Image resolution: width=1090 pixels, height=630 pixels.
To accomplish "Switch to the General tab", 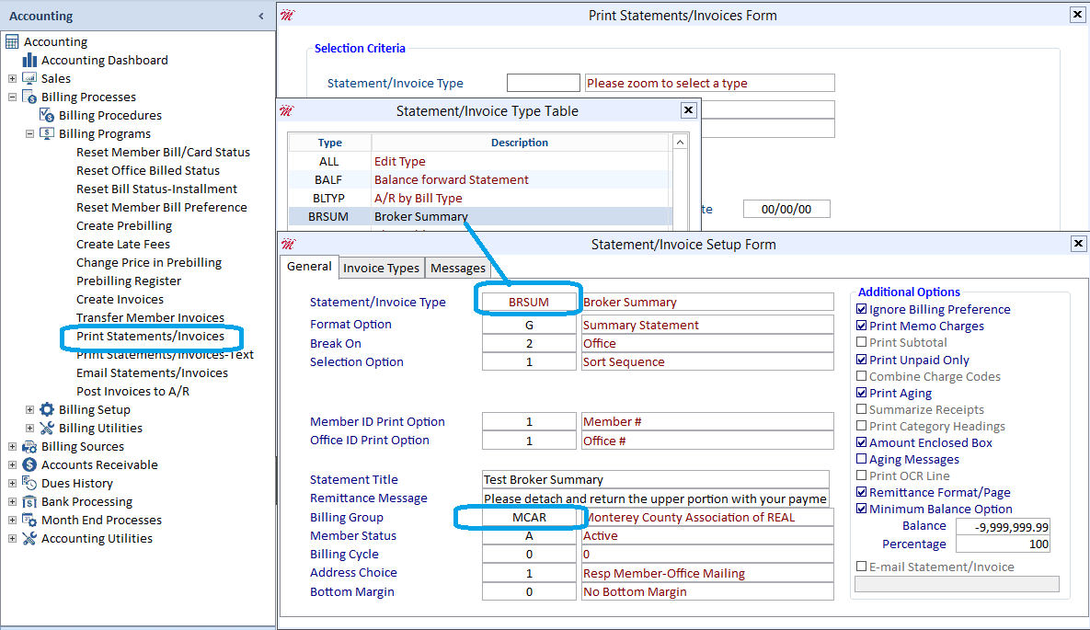I will [309, 267].
